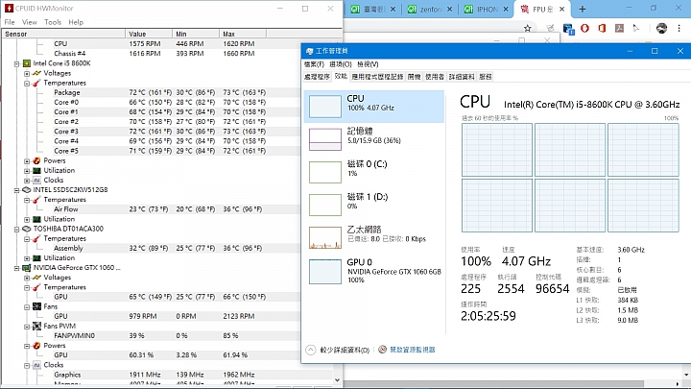Screen dimensions: 691x389
Task: Open a new browser tab with the plus button
Action: pos(583,10)
